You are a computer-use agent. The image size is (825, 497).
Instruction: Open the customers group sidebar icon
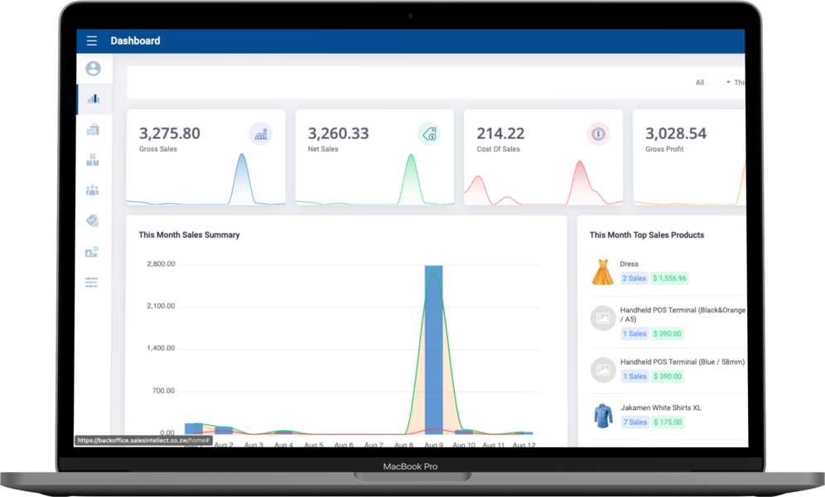pos(93,191)
